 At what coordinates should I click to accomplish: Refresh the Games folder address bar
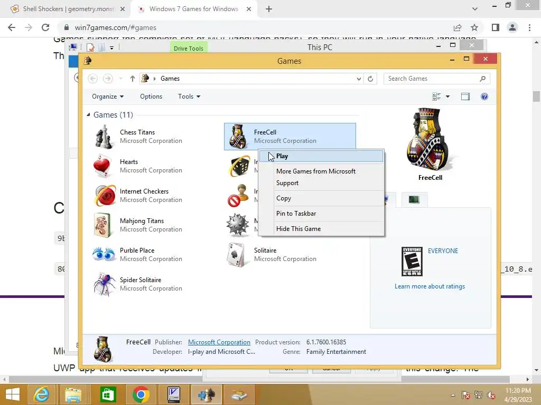370,79
